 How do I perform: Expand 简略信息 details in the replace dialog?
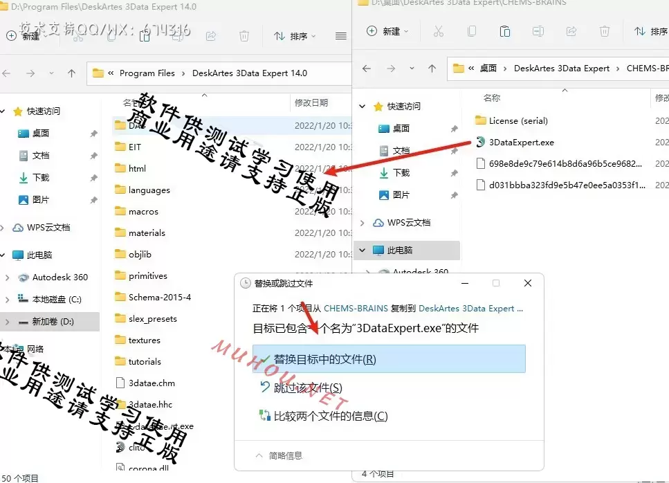(279, 455)
